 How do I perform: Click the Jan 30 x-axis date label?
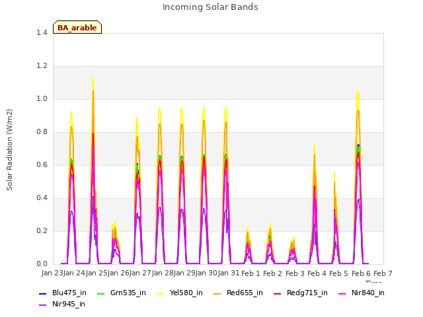tap(206, 273)
